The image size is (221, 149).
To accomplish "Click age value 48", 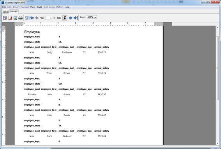I will tap(84, 115).
